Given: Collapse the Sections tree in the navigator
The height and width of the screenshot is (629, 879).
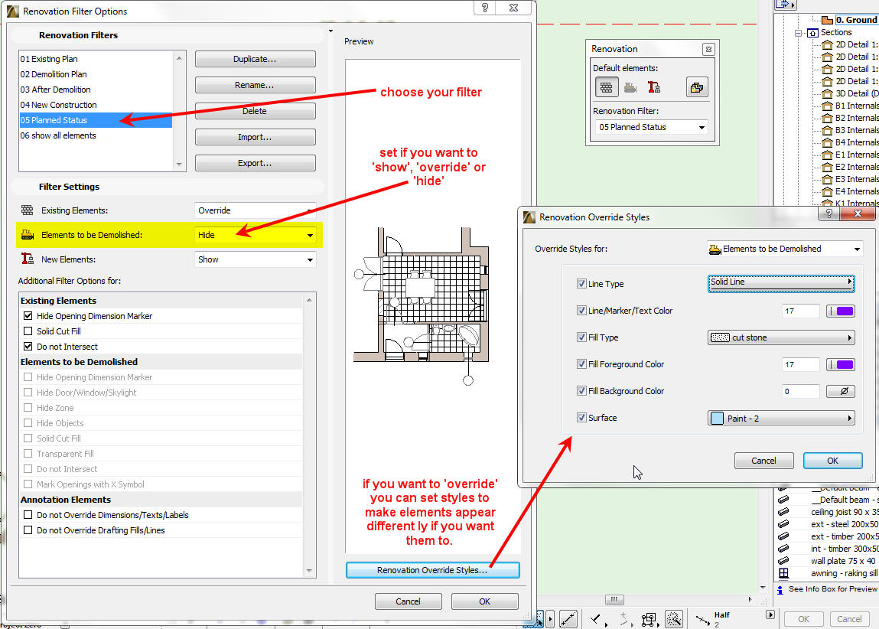Looking at the screenshot, I should coord(798,33).
